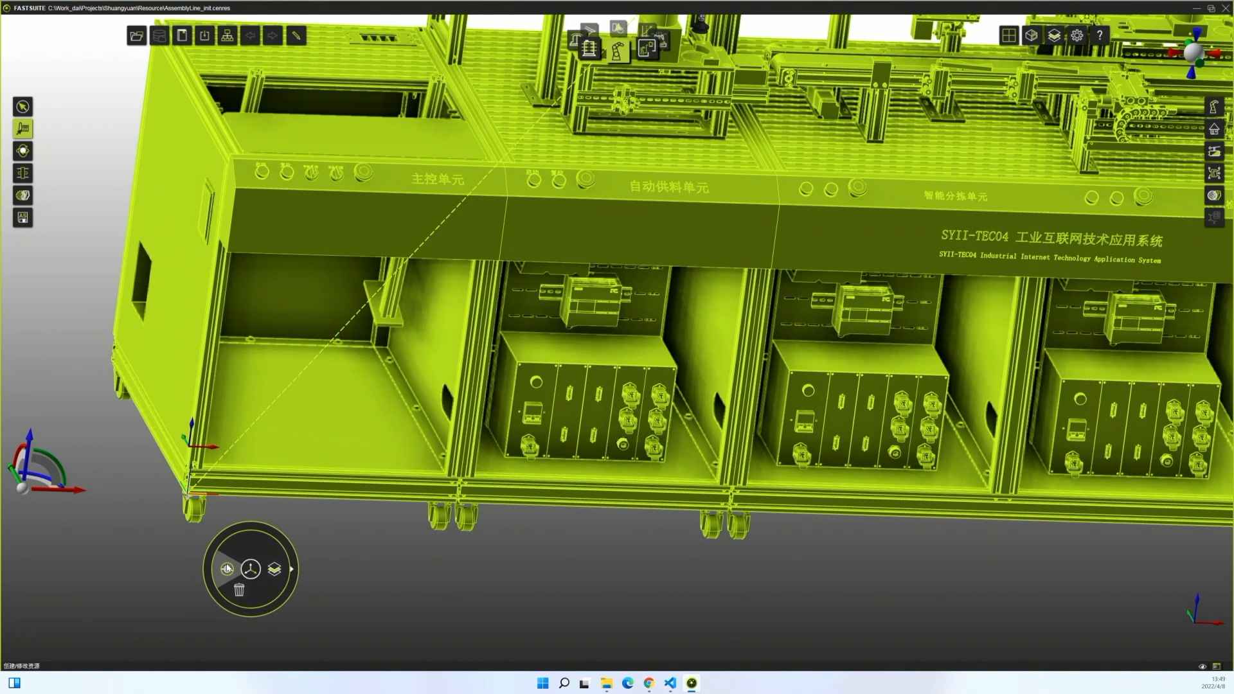Open settings gear button
This screenshot has width=1234, height=694.
(x=1077, y=36)
